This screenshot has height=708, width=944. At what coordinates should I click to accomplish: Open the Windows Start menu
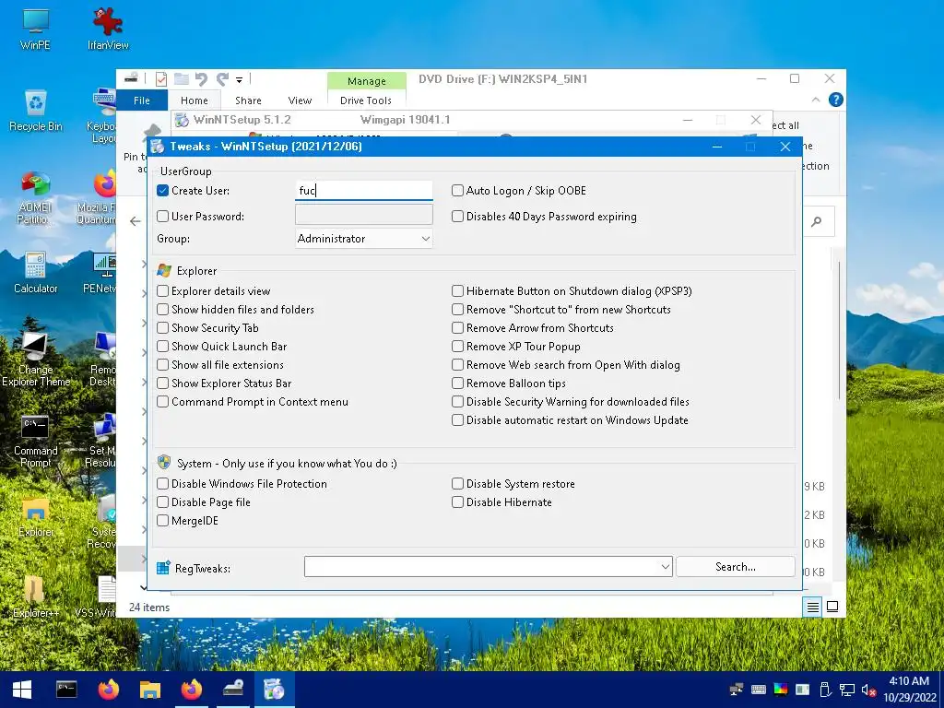pyautogui.click(x=22, y=690)
